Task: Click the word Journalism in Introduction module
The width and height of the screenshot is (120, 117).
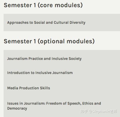Action: click(x=62, y=73)
